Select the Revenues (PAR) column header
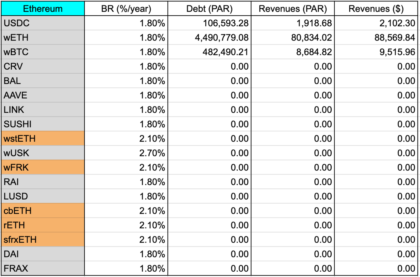 (x=293, y=8)
